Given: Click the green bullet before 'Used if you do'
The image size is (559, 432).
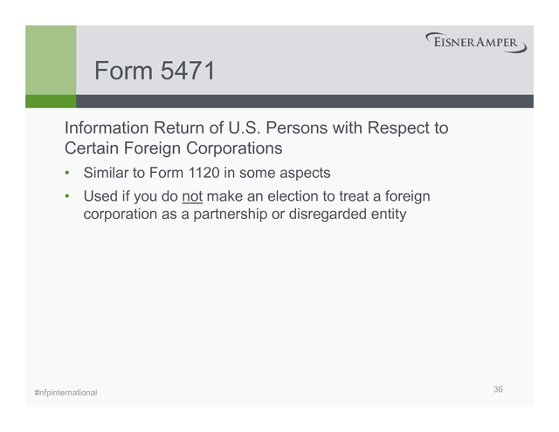Looking at the screenshot, I should pyautogui.click(x=69, y=196).
